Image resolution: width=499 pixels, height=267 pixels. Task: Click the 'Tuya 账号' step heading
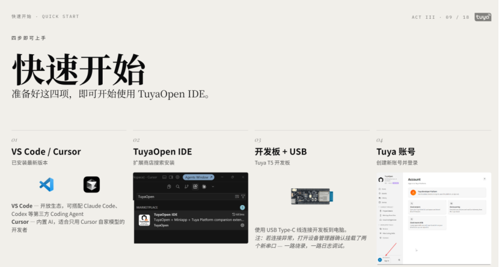[396, 152]
